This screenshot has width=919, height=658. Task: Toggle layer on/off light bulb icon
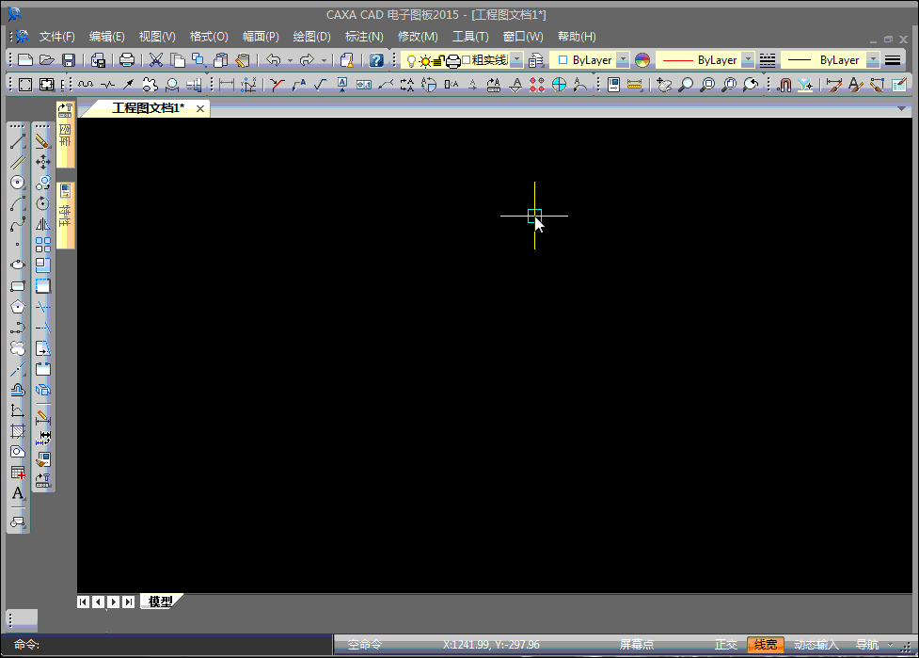pyautogui.click(x=411, y=60)
